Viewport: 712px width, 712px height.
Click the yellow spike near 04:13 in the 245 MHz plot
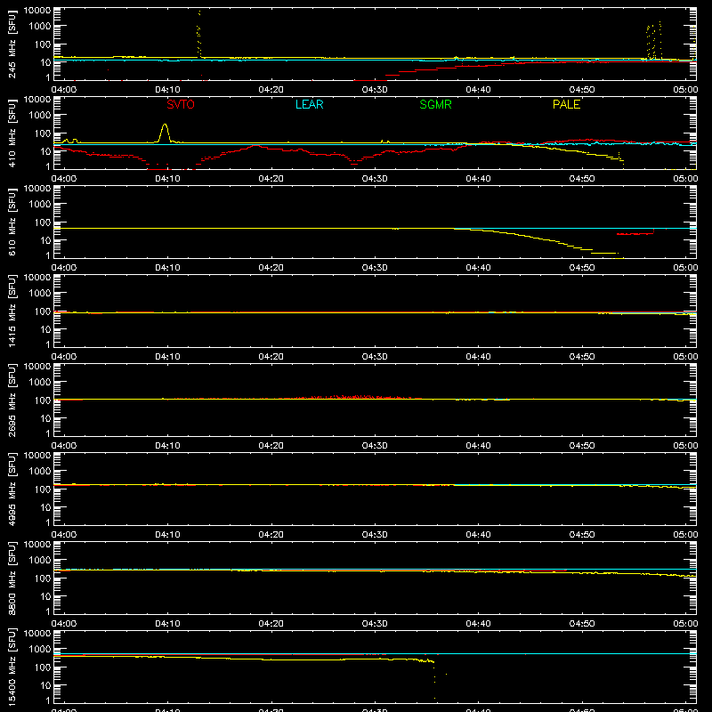coord(198,34)
